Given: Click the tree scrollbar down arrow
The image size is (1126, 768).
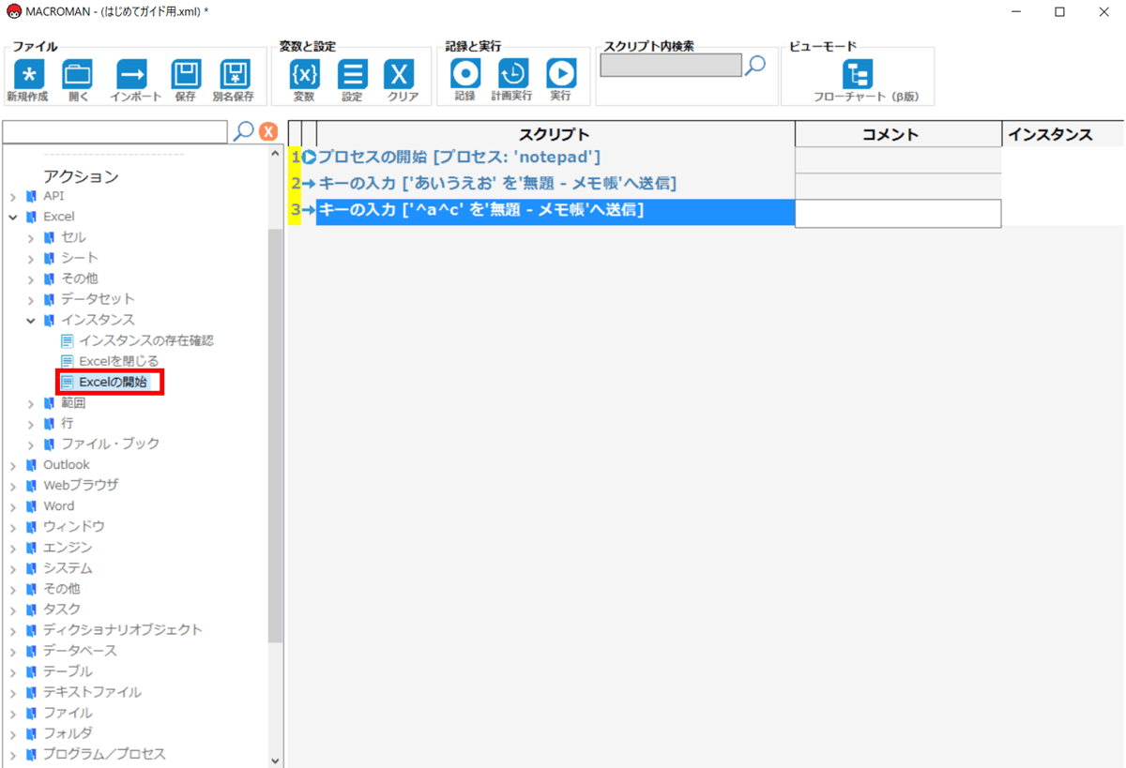Looking at the screenshot, I should tap(275, 760).
